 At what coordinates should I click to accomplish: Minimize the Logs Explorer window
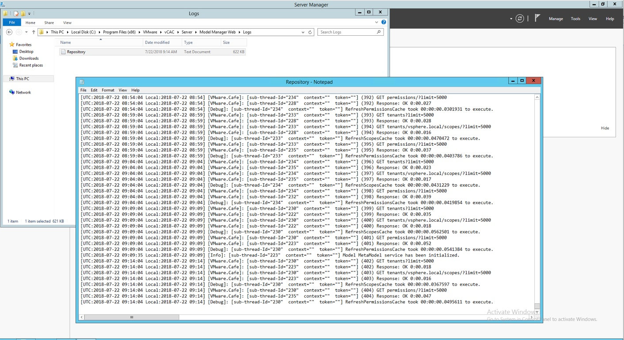point(360,12)
